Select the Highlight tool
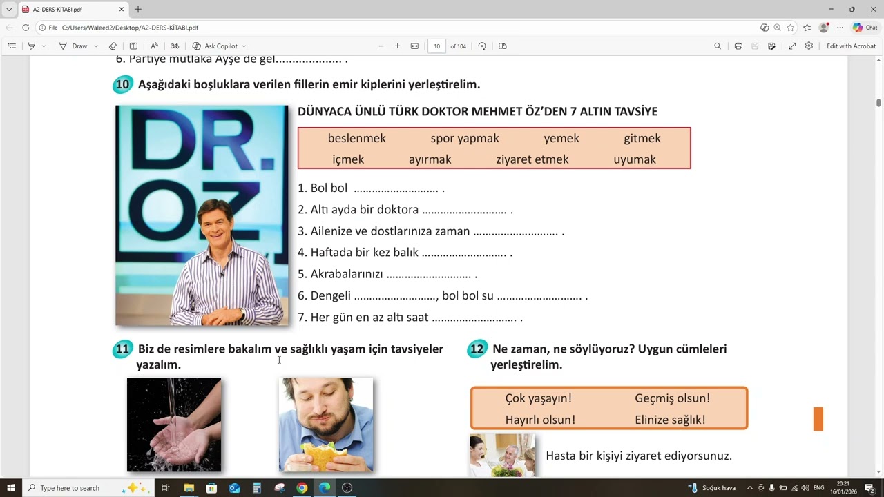The height and width of the screenshot is (497, 884). point(32,46)
